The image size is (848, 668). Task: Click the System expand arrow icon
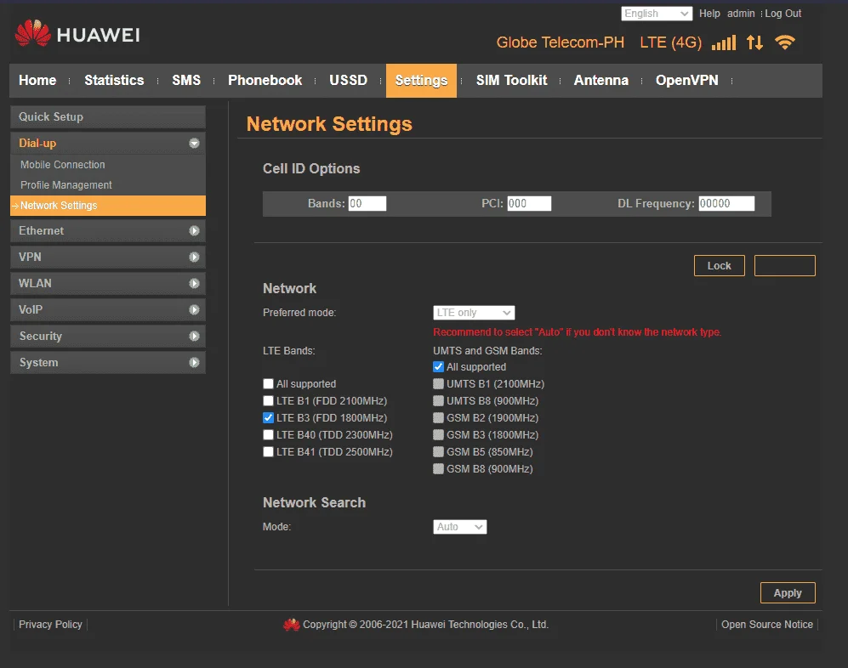(194, 363)
